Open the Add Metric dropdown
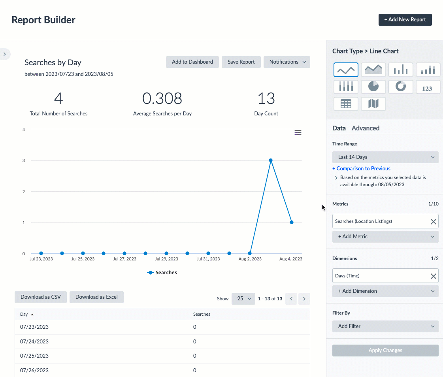Image resolution: width=443 pixels, height=377 pixels. pos(385,236)
